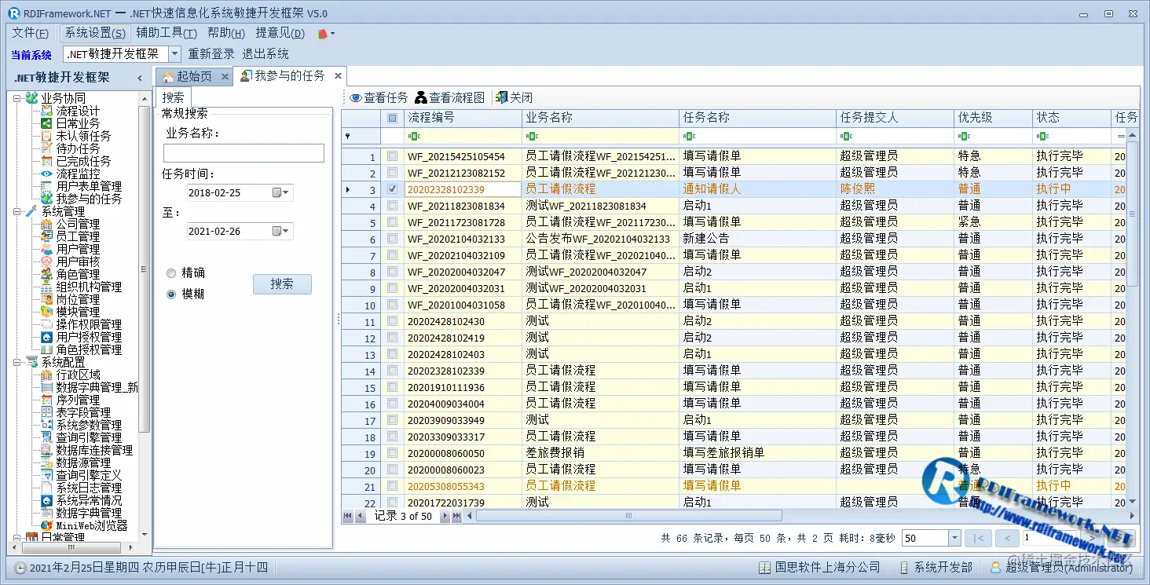The width and height of the screenshot is (1150, 585).
Task: Click the red flag icon in menu bar
Action: (322, 34)
